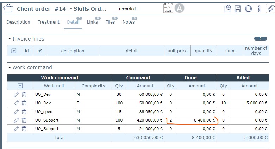
Task: Open the three-dot extra options menu
Action: [259, 9]
